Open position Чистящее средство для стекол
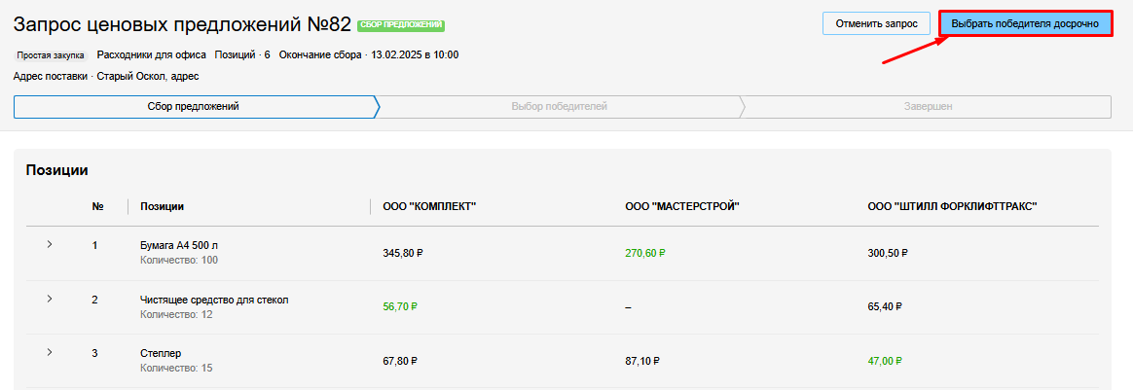 click(214, 300)
